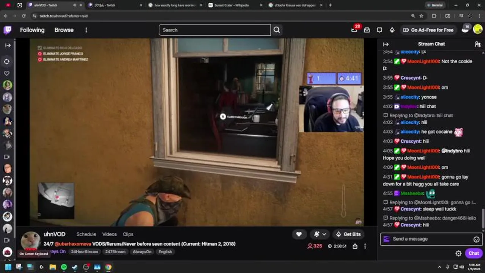Open chat settings gear
Image resolution: width=485 pixels, height=273 pixels.
click(458, 253)
